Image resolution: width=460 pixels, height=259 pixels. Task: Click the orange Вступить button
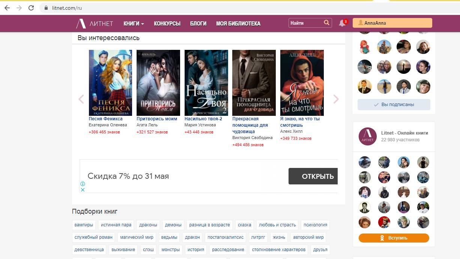click(x=394, y=238)
